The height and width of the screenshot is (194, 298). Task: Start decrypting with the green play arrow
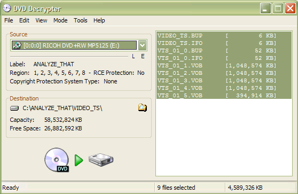[x=79, y=160]
